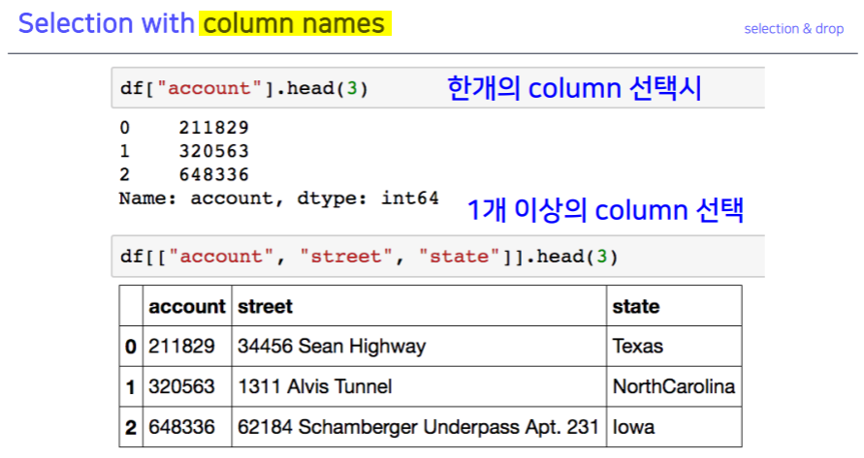
Task: Click cell '62184 Schamberger Underpass Apt. 231'
Action: pyautogui.click(x=419, y=427)
